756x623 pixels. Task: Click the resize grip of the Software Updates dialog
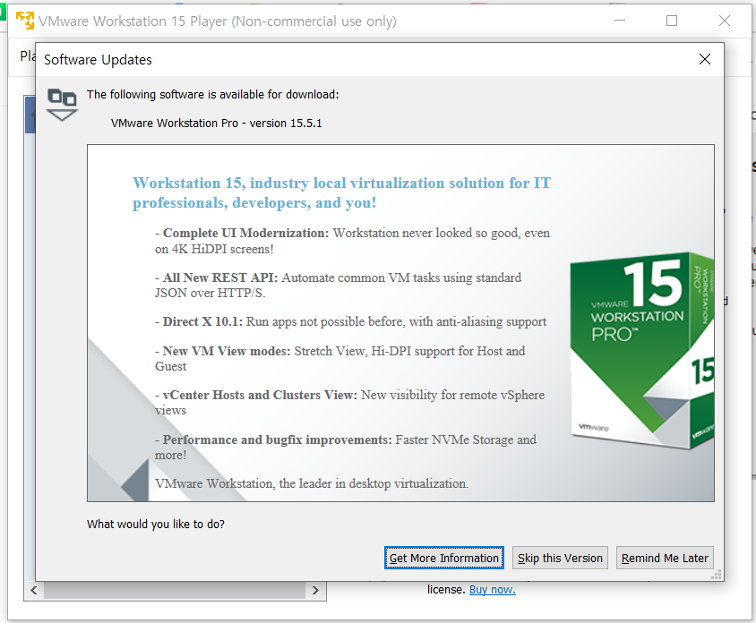717,575
